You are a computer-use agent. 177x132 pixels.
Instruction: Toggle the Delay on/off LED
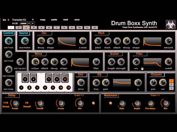[x=93, y=103]
